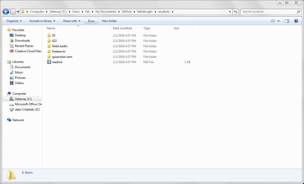304x184 pixels.
Task: Open Creative Cloud Files favorite
Action: click(28, 51)
